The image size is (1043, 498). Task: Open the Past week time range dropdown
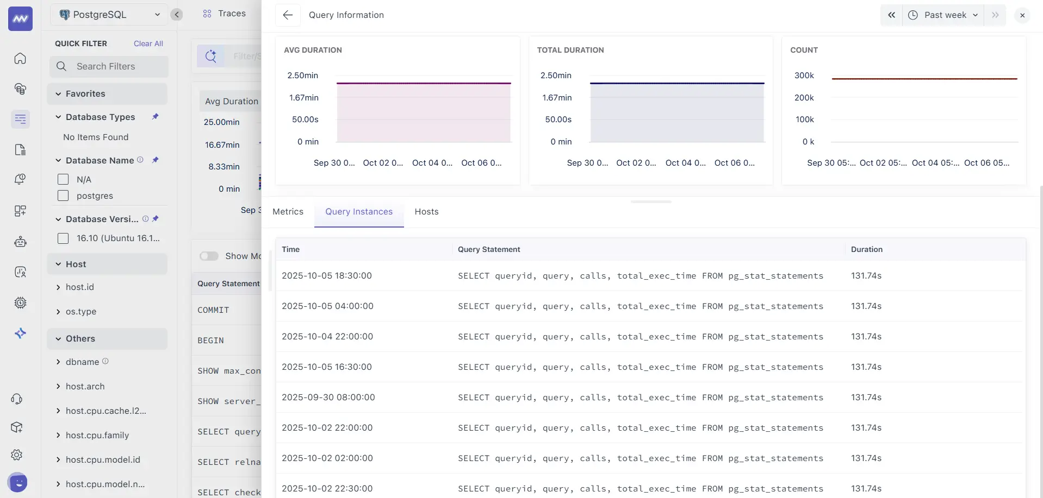click(945, 15)
